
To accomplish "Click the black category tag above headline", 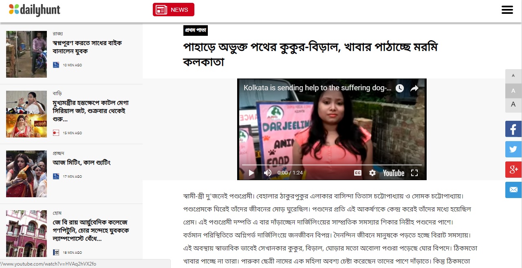I will [x=196, y=30].
